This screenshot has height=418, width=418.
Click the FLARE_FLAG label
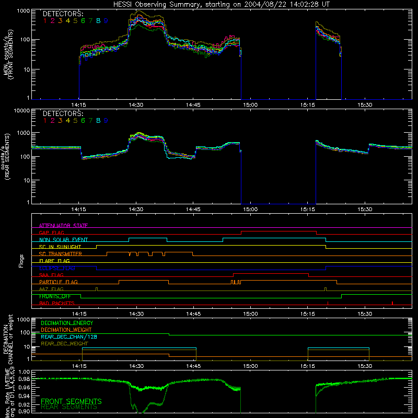54,261
